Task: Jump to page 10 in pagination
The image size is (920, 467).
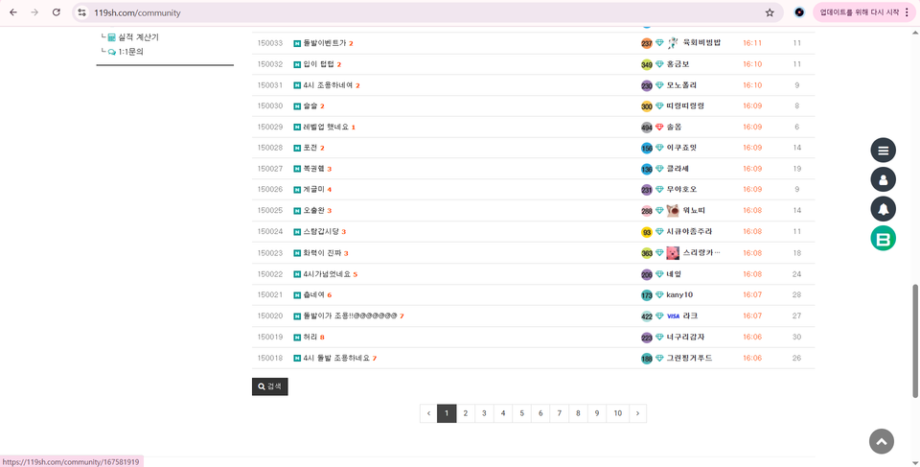Action: tap(617, 413)
